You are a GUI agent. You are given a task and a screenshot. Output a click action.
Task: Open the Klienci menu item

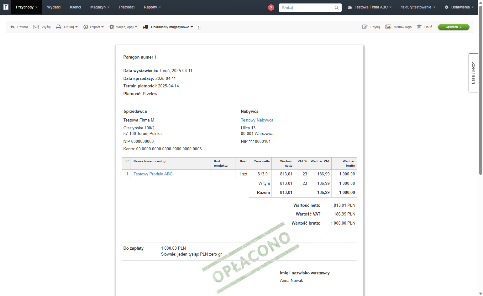[x=76, y=7]
